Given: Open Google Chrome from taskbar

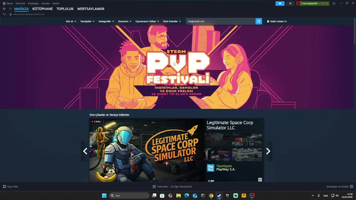Looking at the screenshot, I should pos(211,196).
